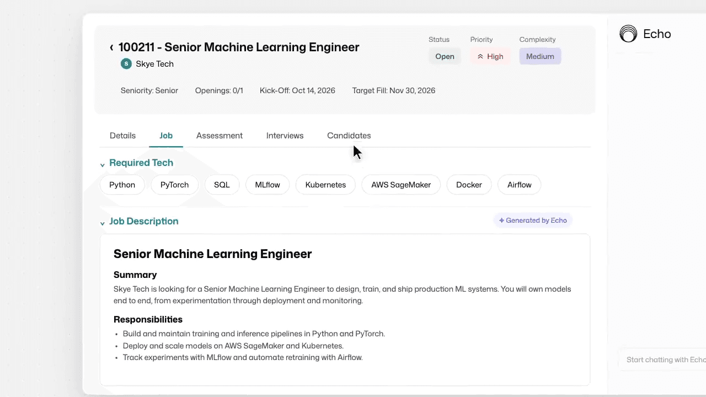Screen dimensions: 706x397
Task: Click the job title heading 100211 - Senior Machine Learning Engineer
Action: (239, 47)
